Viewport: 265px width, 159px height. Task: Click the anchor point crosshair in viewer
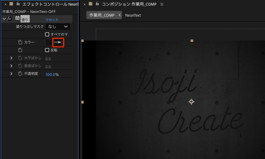point(191,102)
